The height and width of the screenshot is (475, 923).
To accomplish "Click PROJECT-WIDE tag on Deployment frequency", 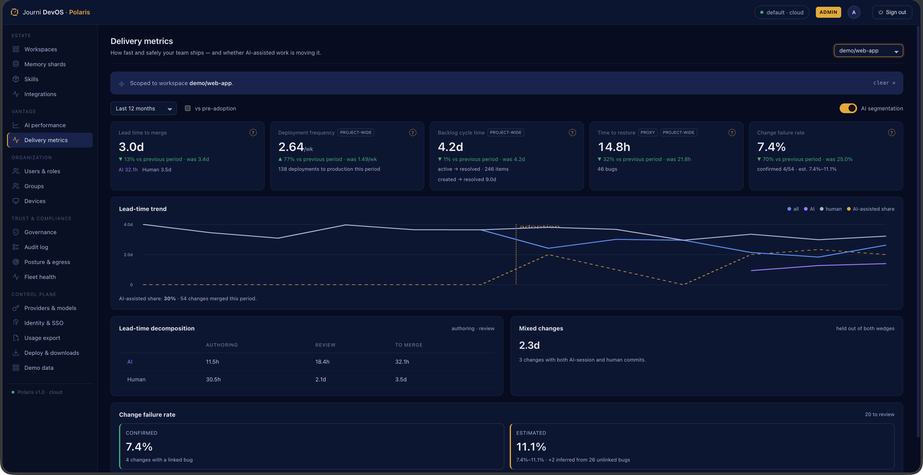I will click(356, 133).
